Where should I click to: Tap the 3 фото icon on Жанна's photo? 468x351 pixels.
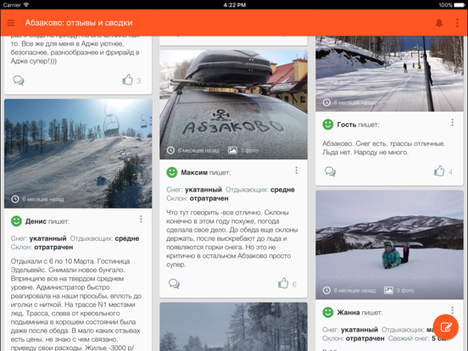point(388,290)
